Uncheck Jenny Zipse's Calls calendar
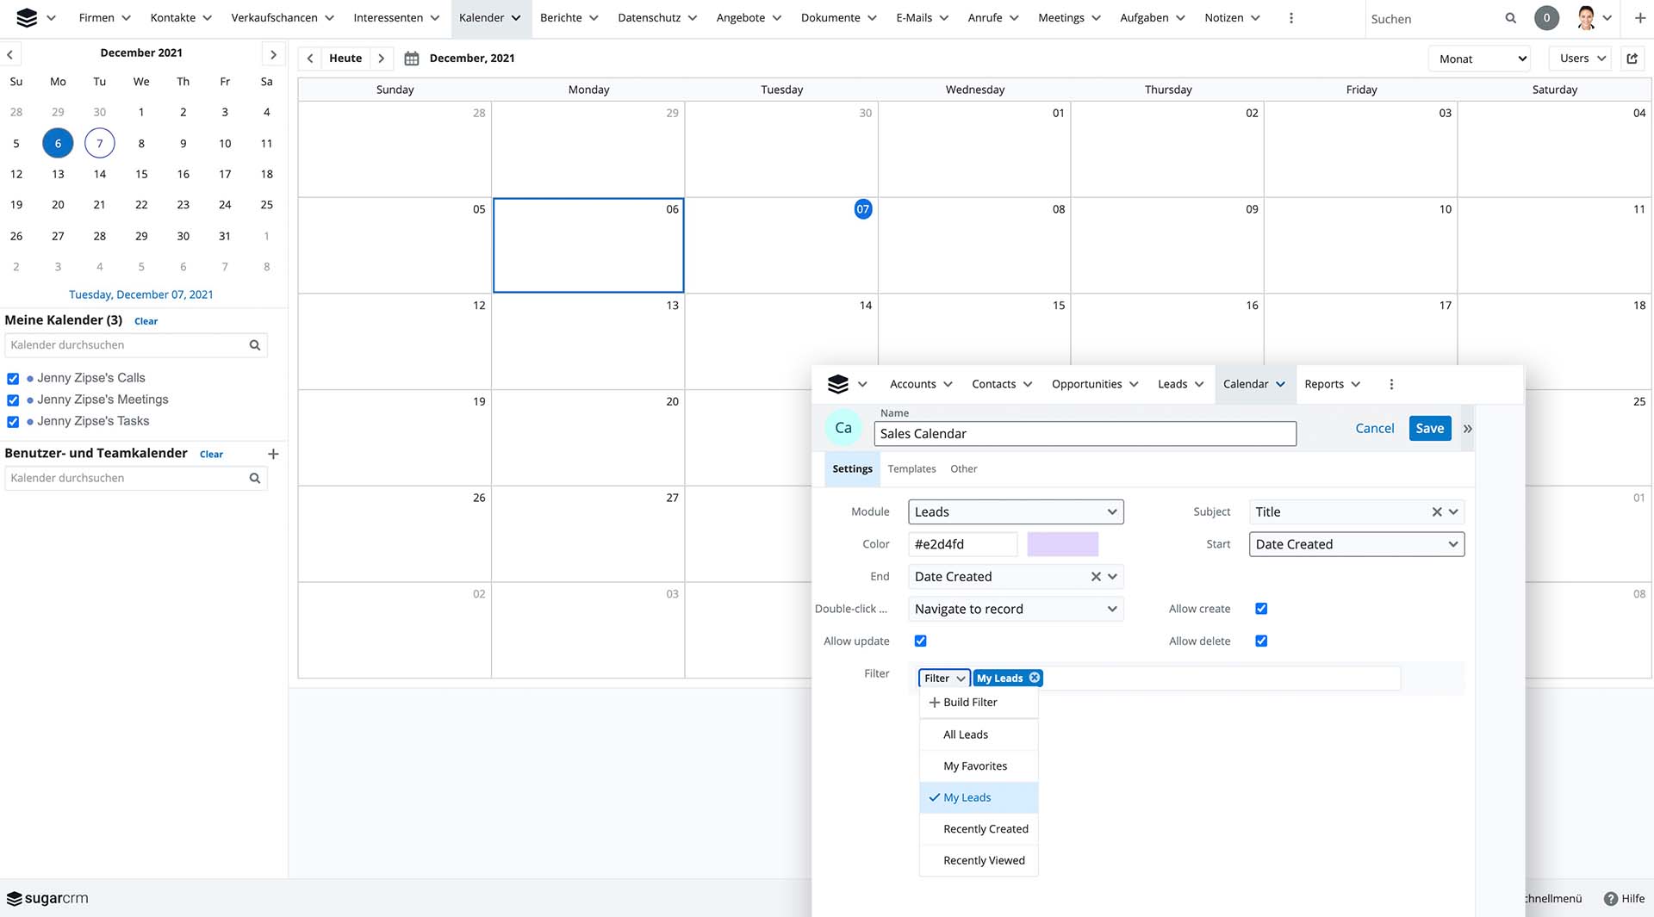Viewport: 1654px width, 917px height. [13, 379]
